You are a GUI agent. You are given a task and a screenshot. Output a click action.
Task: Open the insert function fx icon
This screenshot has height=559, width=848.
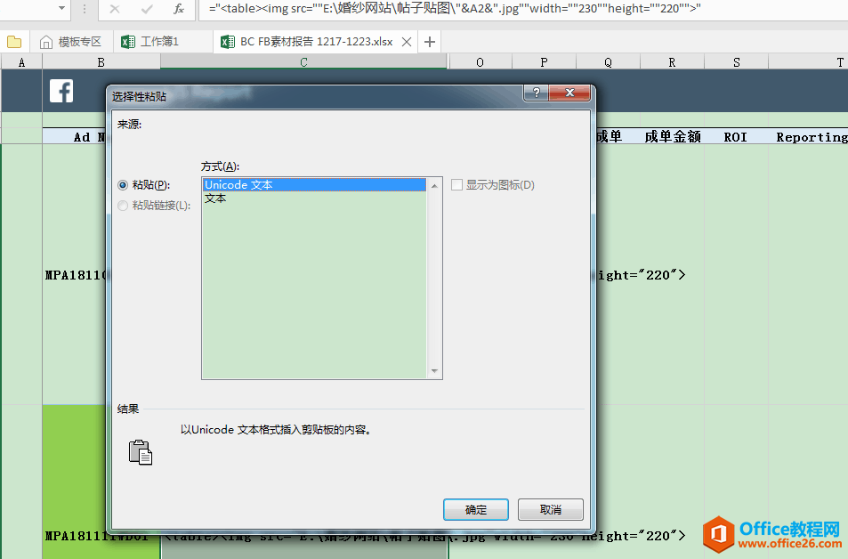click(x=179, y=9)
